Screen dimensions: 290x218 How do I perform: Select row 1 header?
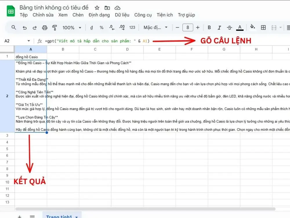point(7,56)
